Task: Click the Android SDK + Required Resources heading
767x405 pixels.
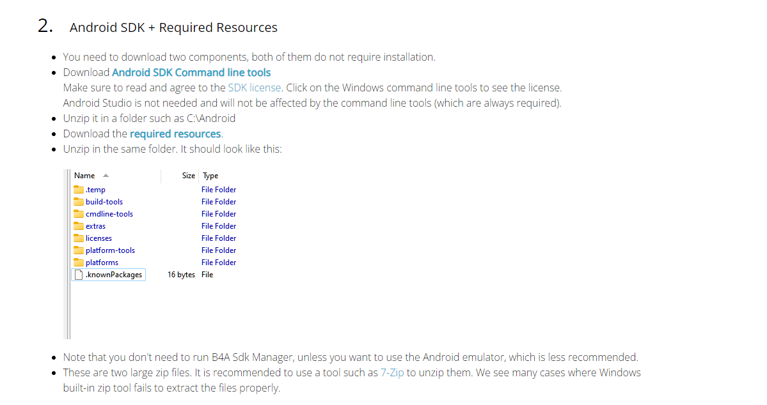Action: 173,28
